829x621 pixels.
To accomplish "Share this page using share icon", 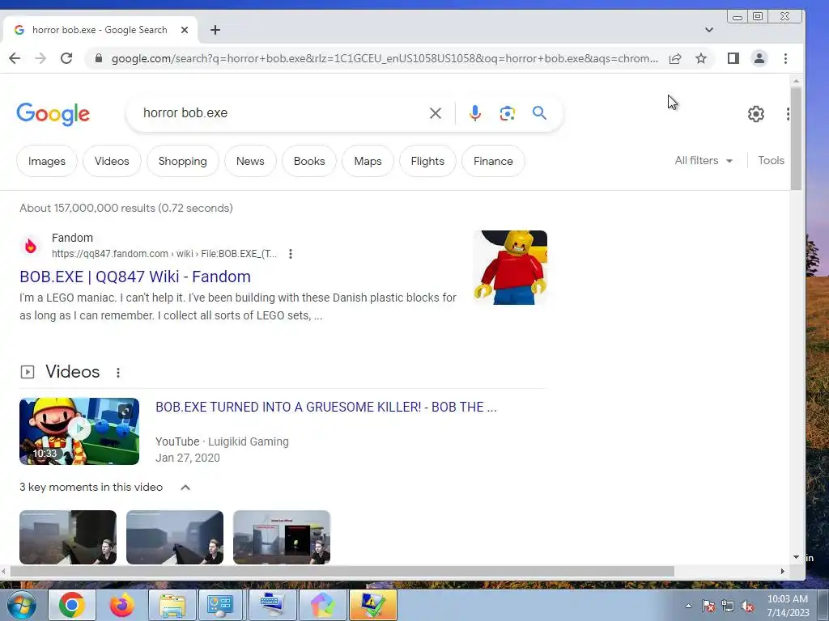I will click(675, 58).
